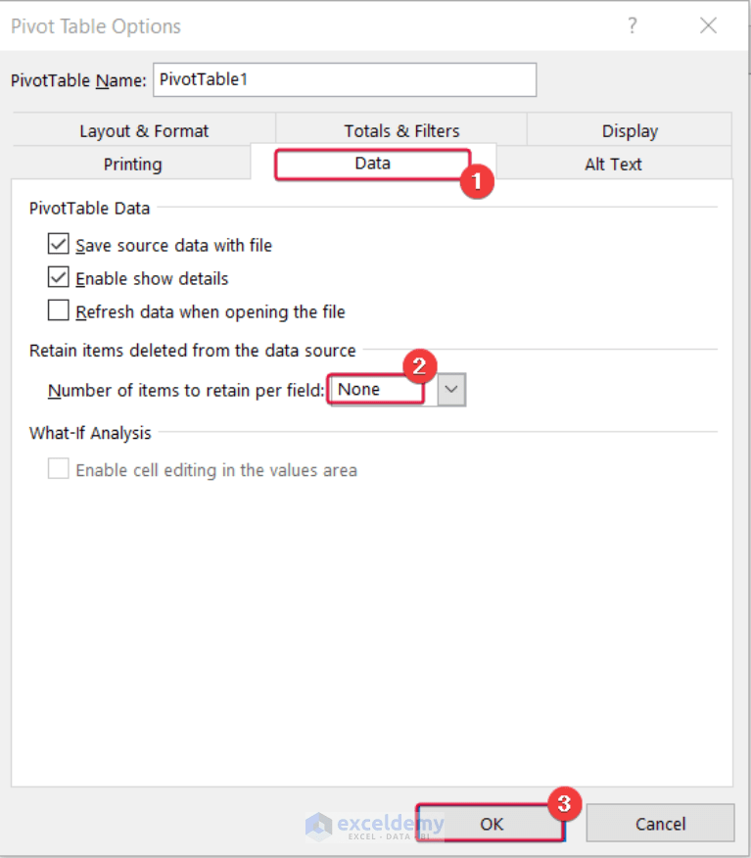Open the Totals & Filters tab
This screenshot has width=751, height=858.
click(400, 130)
